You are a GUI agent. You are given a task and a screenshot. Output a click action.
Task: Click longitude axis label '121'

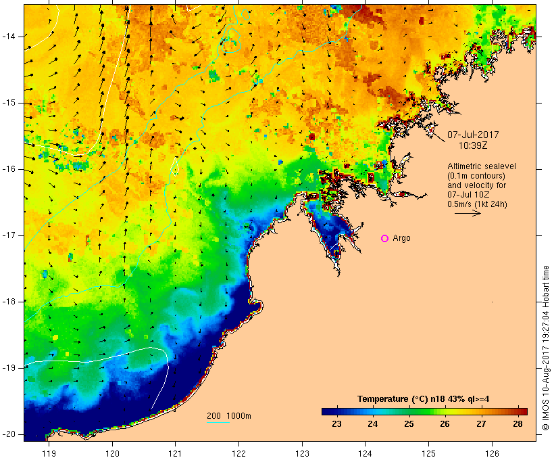coord(175,453)
